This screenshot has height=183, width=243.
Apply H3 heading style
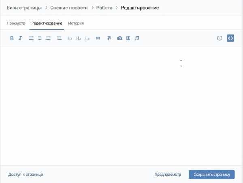coord(87,38)
